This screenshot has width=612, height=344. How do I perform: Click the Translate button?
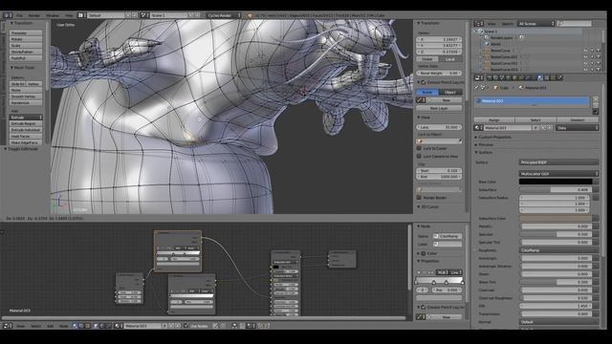click(26, 33)
